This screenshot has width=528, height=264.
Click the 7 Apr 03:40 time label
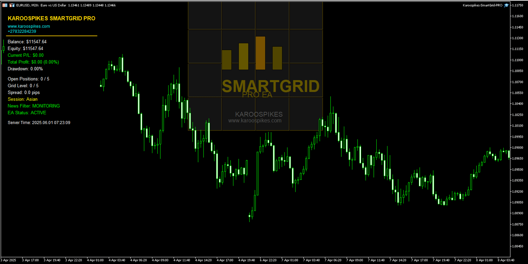(312, 260)
